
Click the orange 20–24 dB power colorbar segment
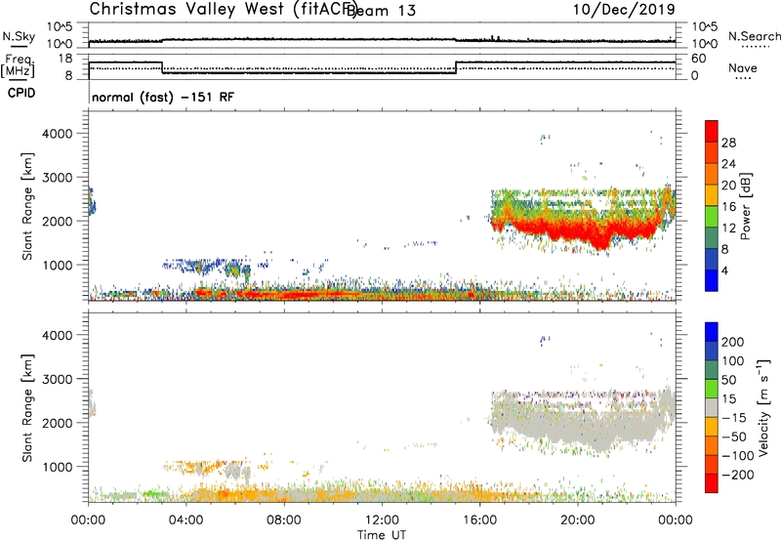point(712,174)
